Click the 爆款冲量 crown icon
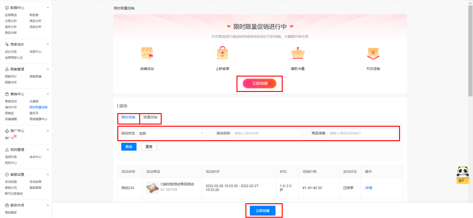 297,54
